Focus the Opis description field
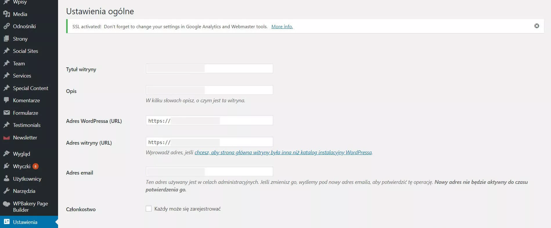This screenshot has height=228, width=551. pos(209,90)
